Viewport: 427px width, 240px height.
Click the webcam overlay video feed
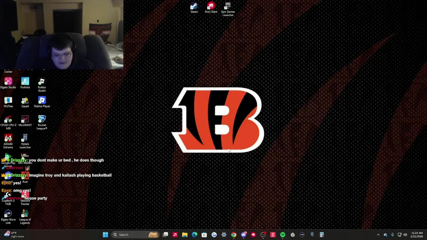coord(62,35)
